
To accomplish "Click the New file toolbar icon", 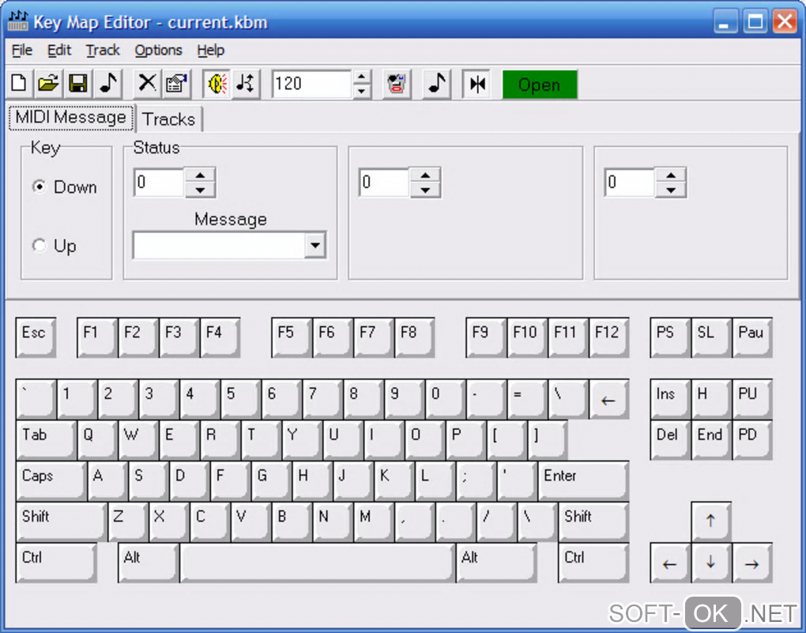I will point(19,83).
